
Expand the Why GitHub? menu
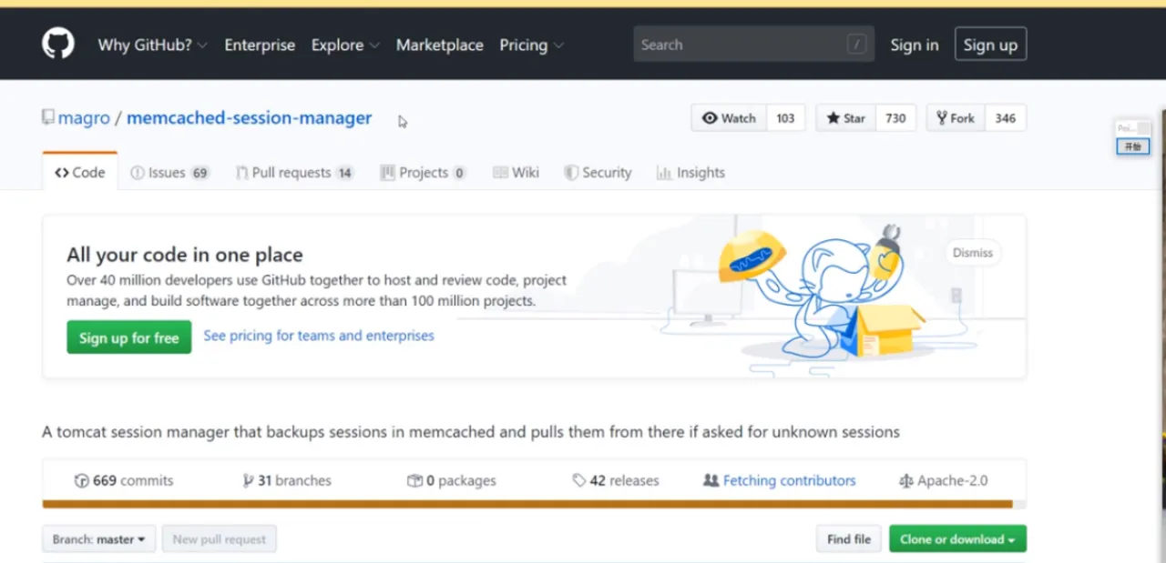pos(152,45)
